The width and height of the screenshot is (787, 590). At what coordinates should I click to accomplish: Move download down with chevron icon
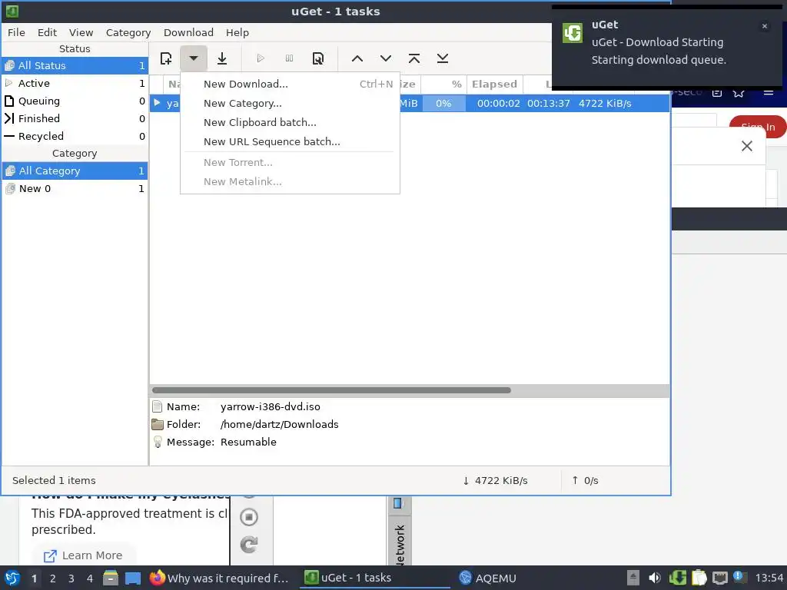[x=386, y=58]
